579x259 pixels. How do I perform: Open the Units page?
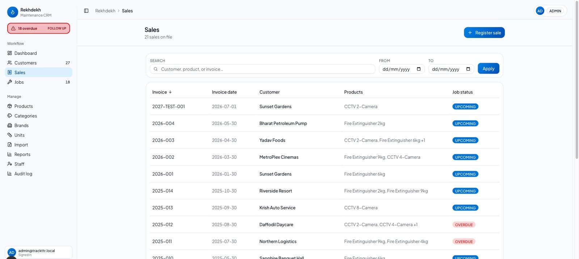[39, 135]
